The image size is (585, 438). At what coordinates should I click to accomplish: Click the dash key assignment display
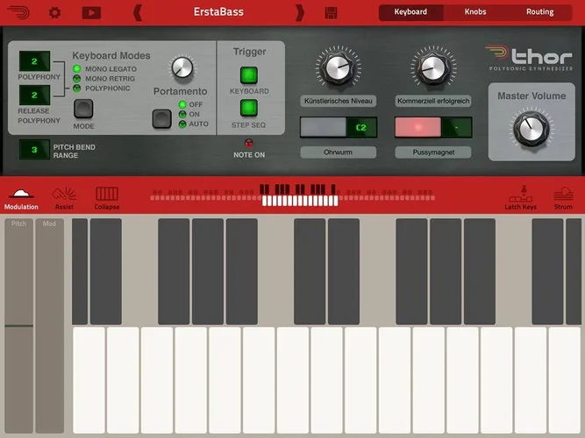456,128
